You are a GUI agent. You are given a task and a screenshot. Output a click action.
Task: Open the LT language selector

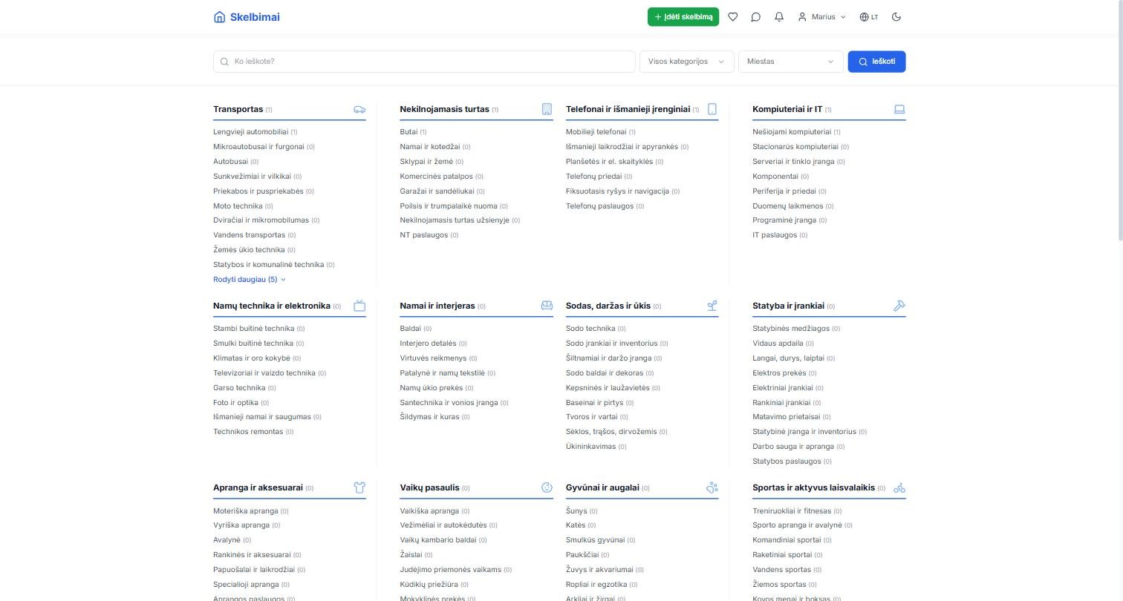[869, 17]
